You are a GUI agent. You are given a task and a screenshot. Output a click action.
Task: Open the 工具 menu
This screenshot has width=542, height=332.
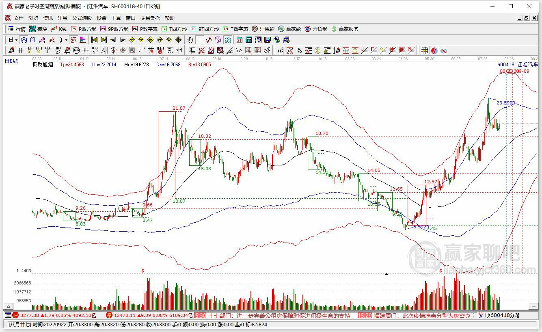tap(116, 18)
